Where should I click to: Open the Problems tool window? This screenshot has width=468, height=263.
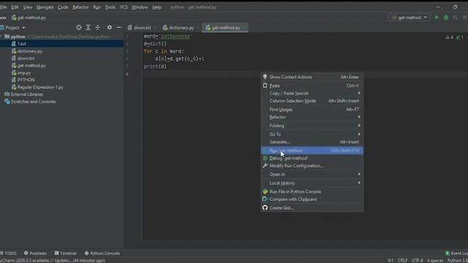(35, 254)
